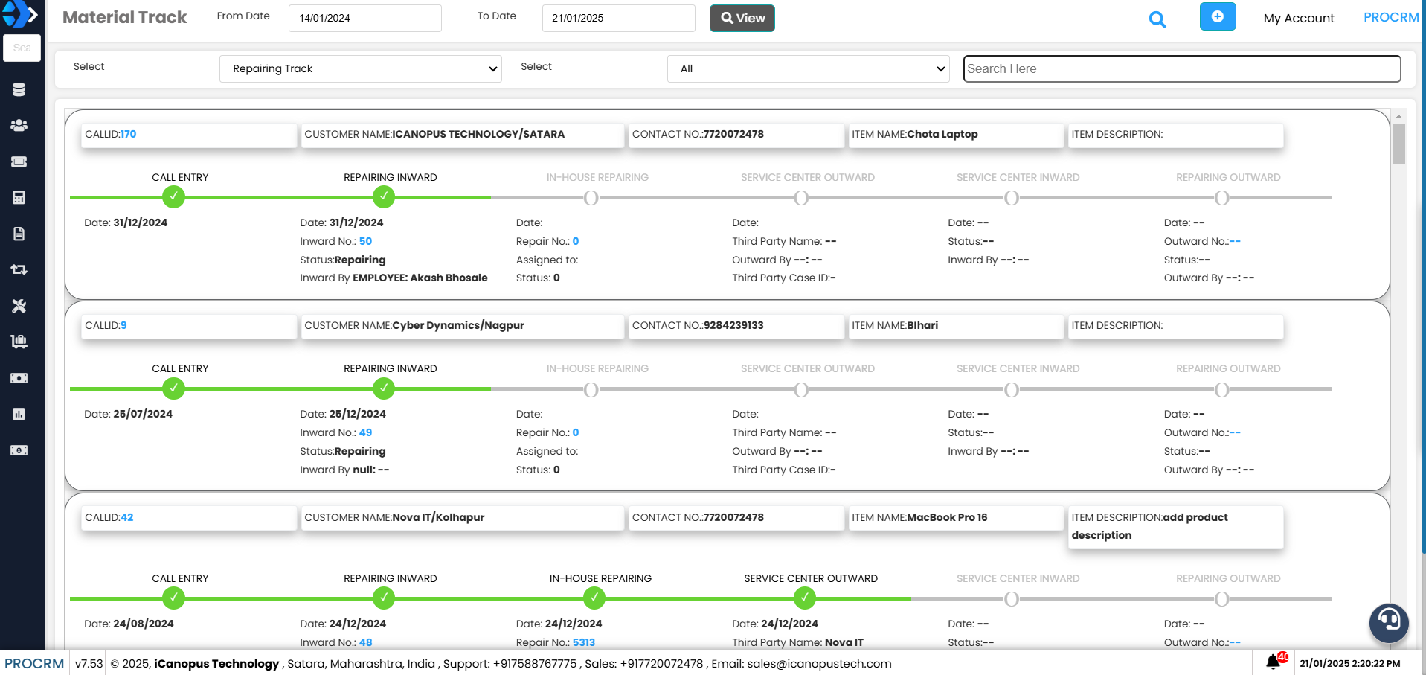This screenshot has width=1426, height=675.
Task: Open the My Account menu
Action: (x=1298, y=18)
